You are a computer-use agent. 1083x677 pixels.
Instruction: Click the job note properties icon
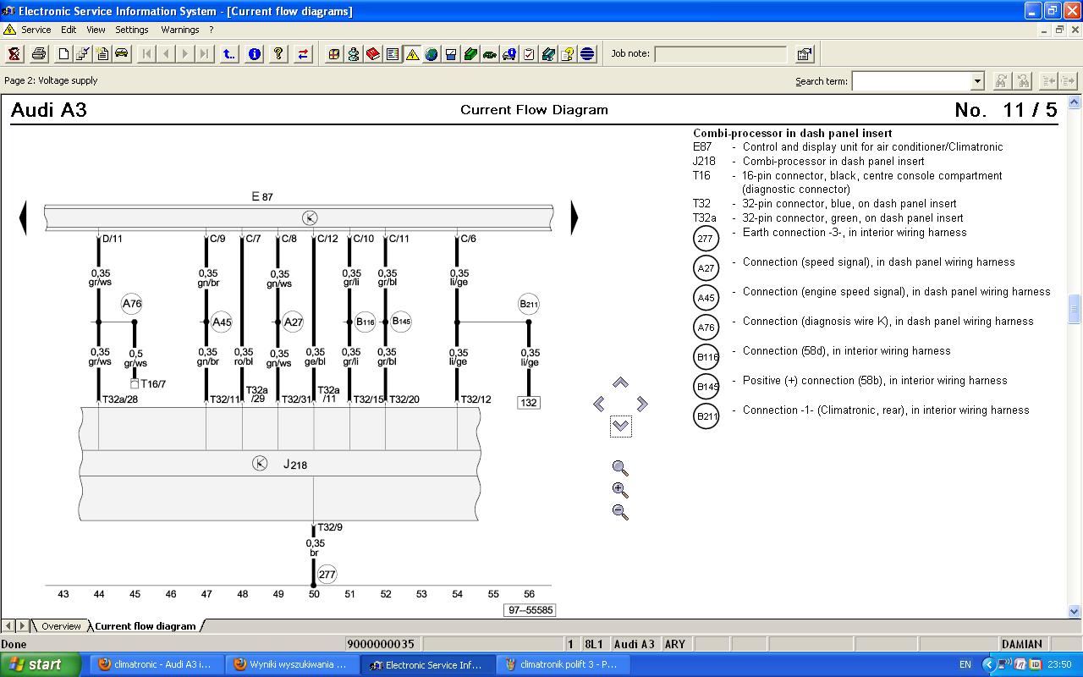(x=805, y=54)
